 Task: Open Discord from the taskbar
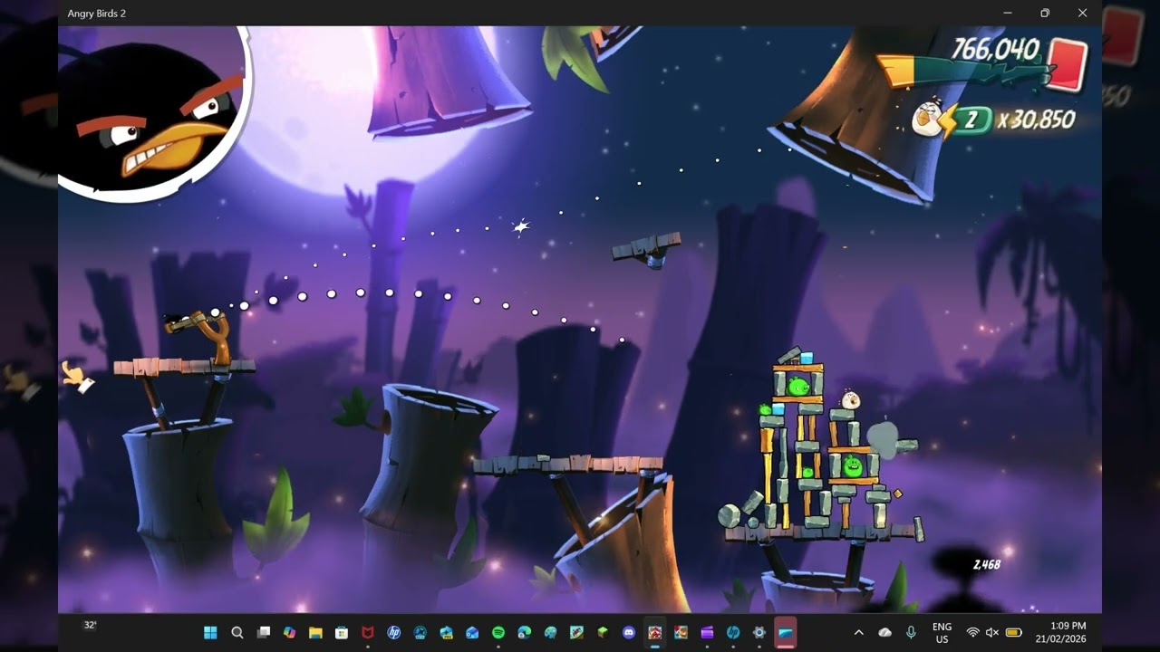point(629,632)
